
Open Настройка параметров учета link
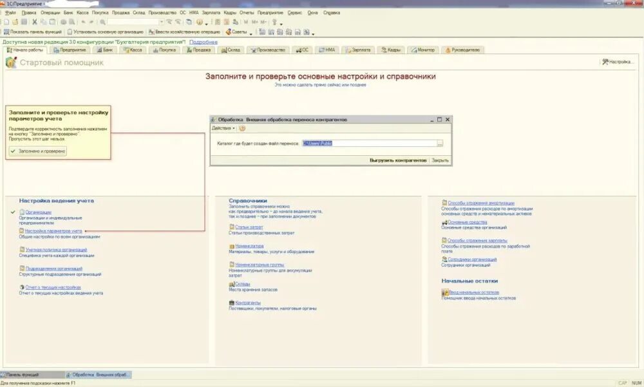pyautogui.click(x=53, y=231)
